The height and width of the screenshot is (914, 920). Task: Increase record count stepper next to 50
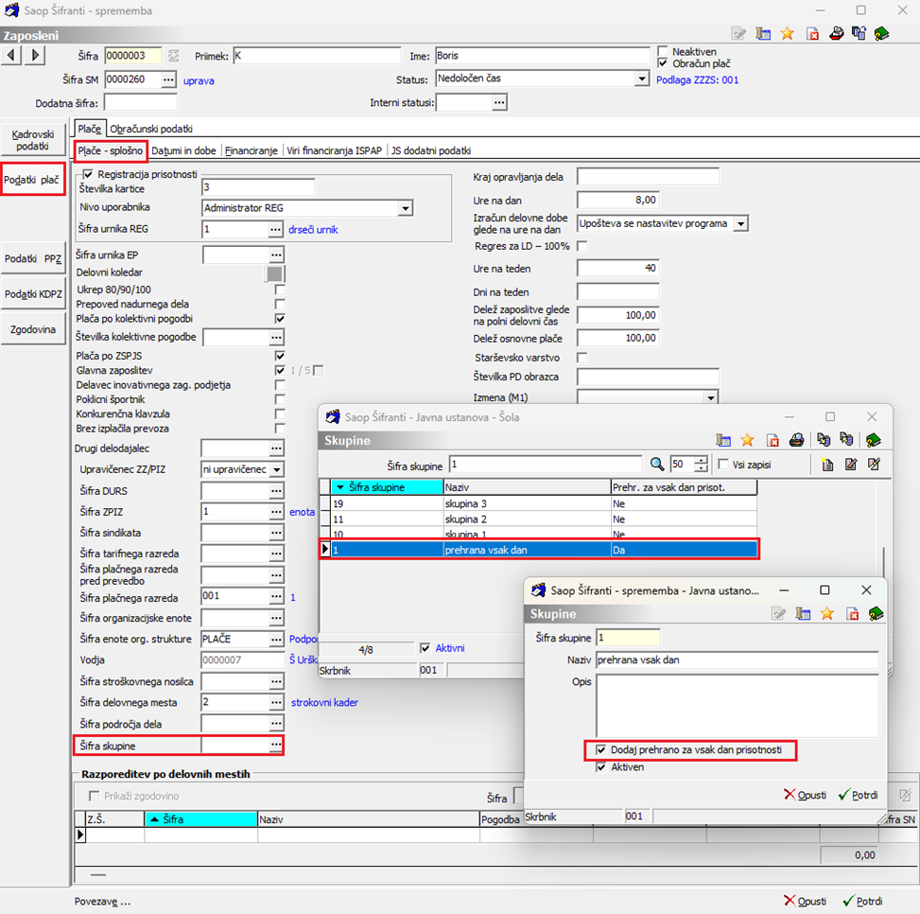[702, 460]
